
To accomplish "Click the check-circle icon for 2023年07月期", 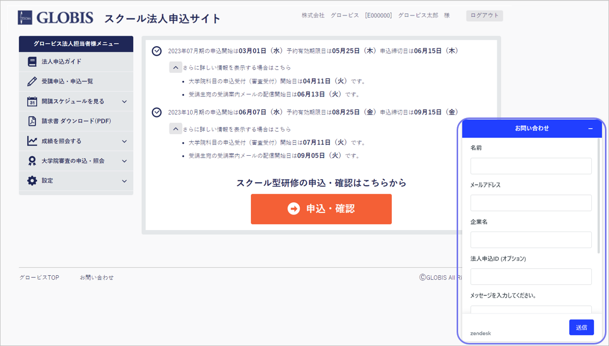I will [x=157, y=51].
